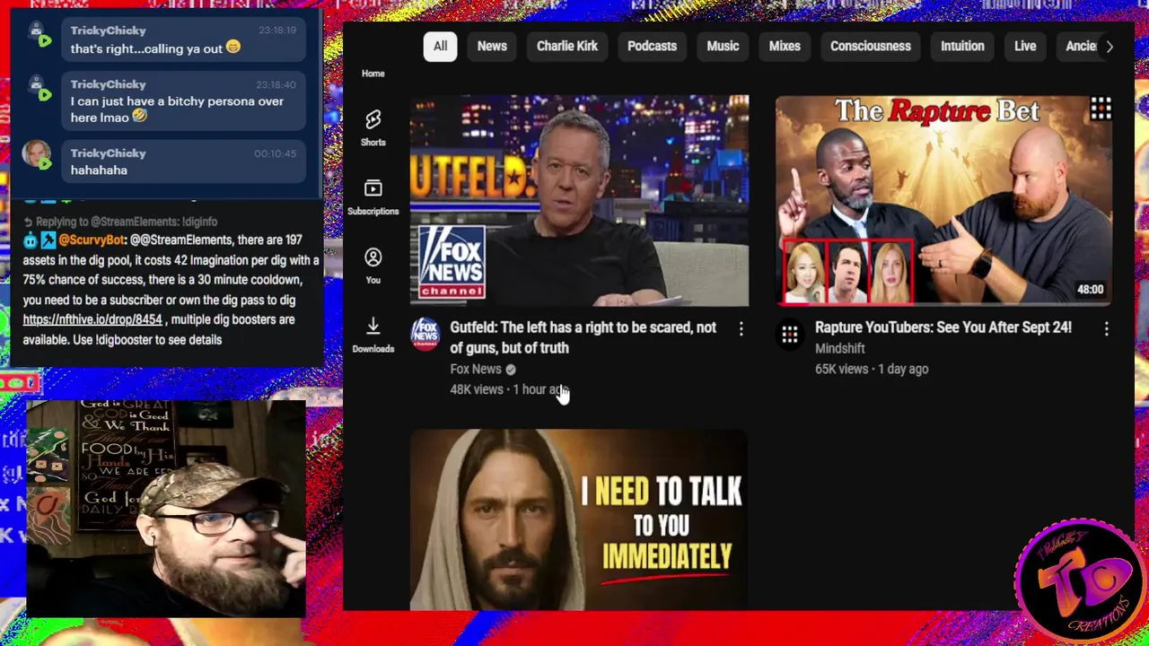Click @ScurvyBot username in chat
This screenshot has height=646, width=1149.
[x=91, y=240]
